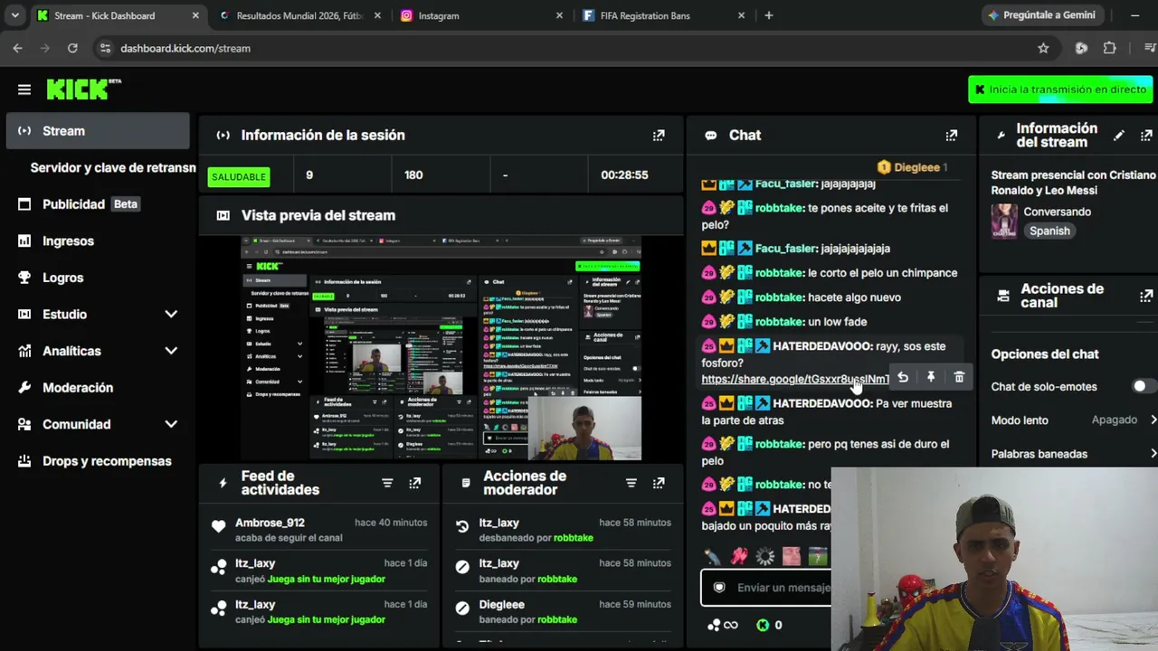The width and height of the screenshot is (1158, 651).
Task: Edit stream info with the pencil icon
Action: (x=1119, y=136)
